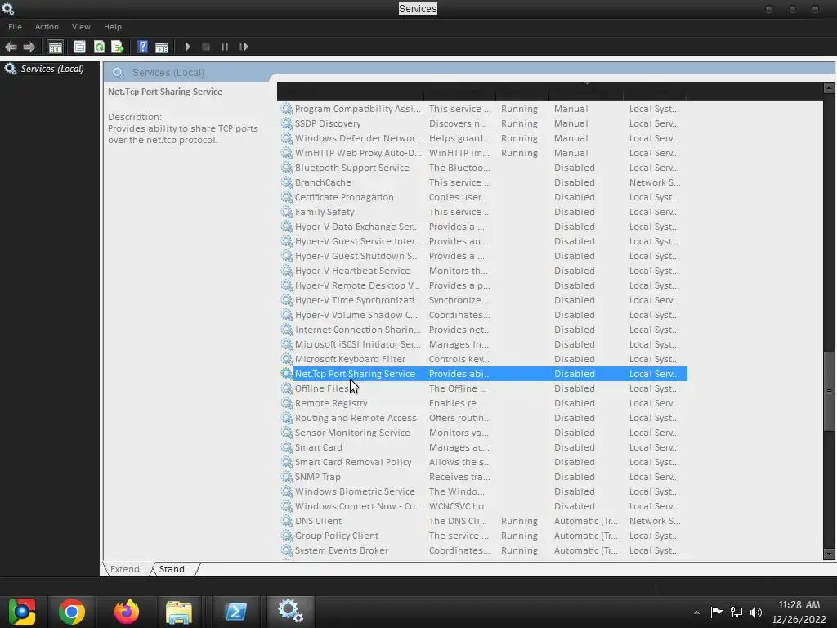Open Firefox from the taskbar

[127, 612]
